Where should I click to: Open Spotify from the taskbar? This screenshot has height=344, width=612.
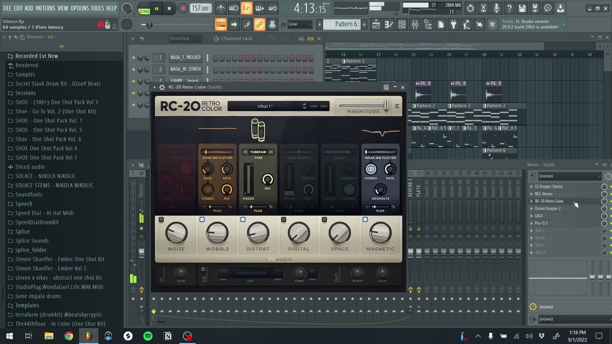pyautogui.click(x=148, y=336)
